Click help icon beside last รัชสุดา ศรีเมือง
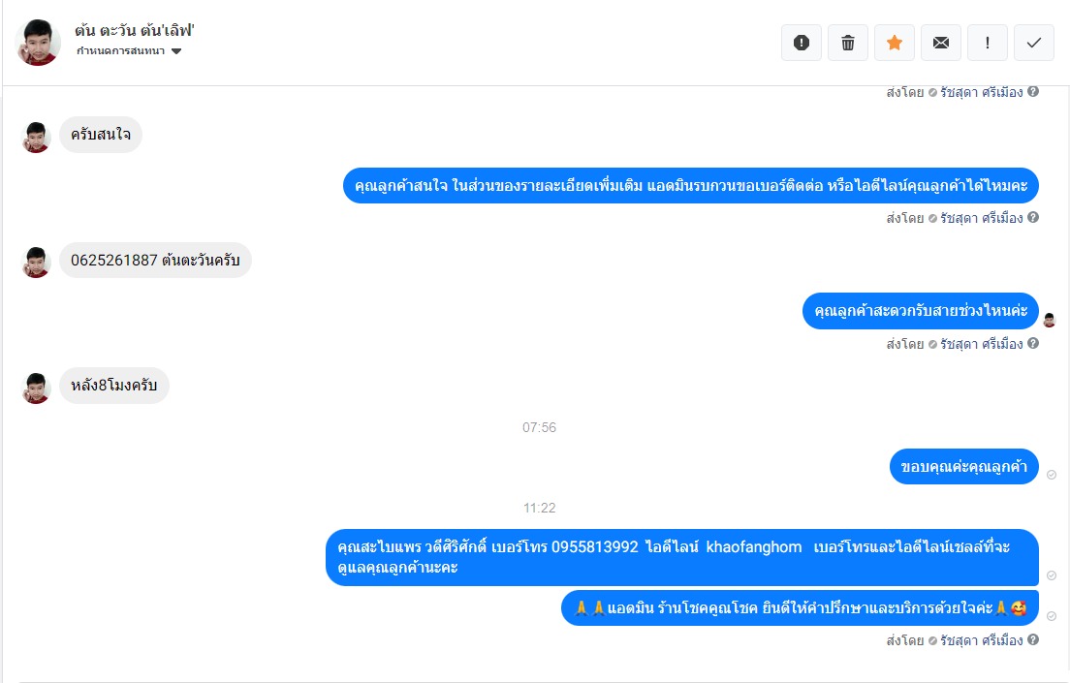This screenshot has height=683, width=1070. [1033, 639]
